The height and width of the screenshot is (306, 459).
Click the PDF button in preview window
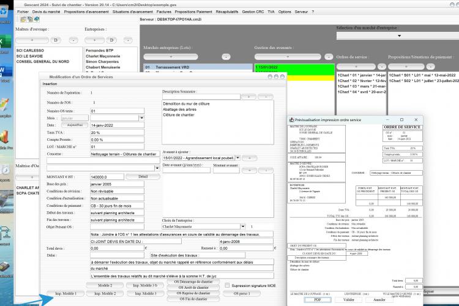(318, 299)
